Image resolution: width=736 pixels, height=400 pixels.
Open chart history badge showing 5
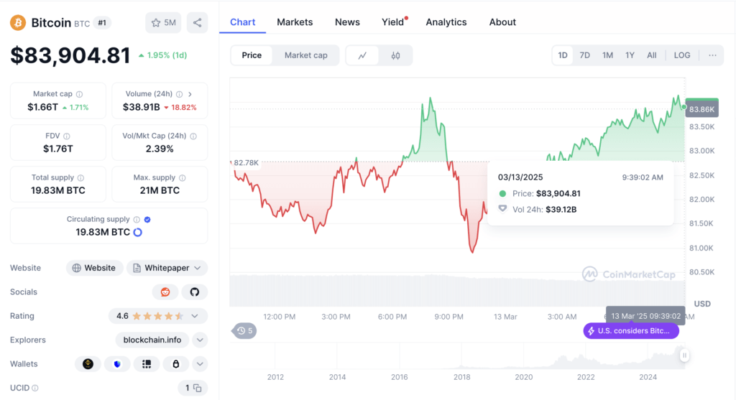tap(244, 331)
